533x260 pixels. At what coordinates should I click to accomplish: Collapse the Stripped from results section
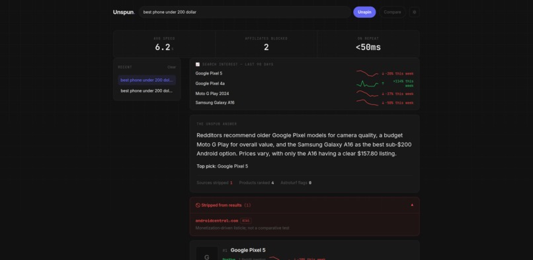412,205
